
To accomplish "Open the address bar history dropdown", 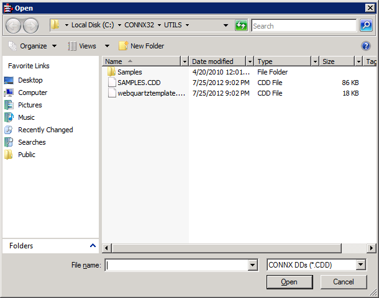I will coord(226,25).
